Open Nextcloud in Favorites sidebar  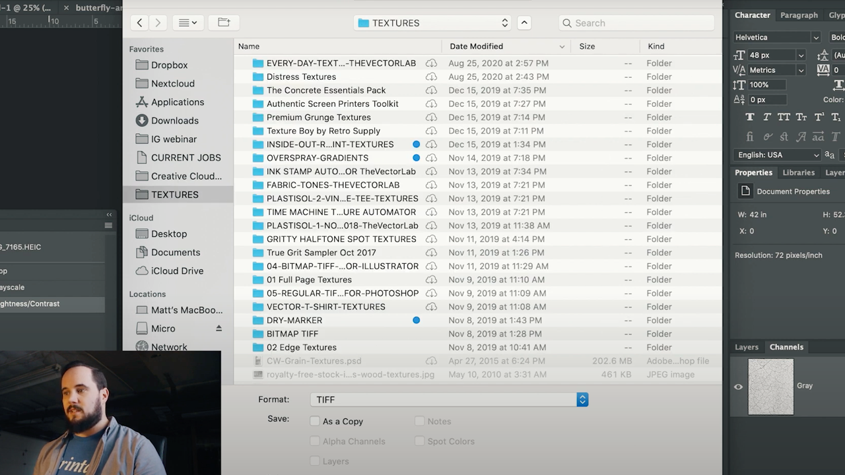point(172,83)
